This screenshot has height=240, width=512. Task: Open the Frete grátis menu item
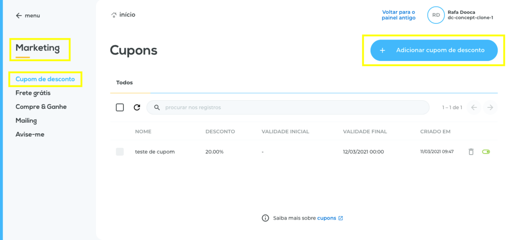(x=33, y=93)
